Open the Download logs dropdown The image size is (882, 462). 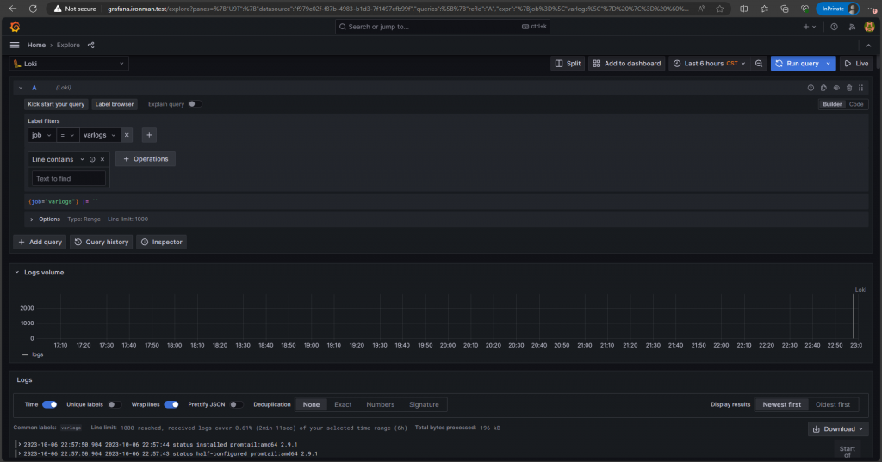coord(838,428)
